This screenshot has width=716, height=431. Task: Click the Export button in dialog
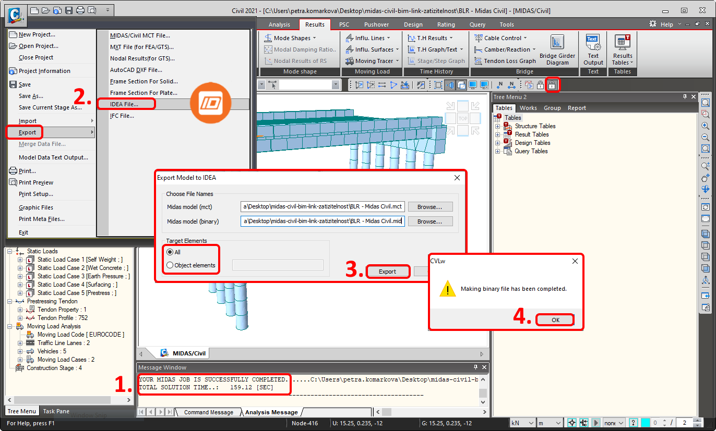[387, 272]
